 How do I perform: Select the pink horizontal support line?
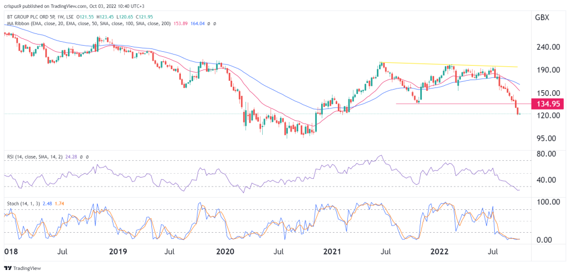(x=456, y=104)
